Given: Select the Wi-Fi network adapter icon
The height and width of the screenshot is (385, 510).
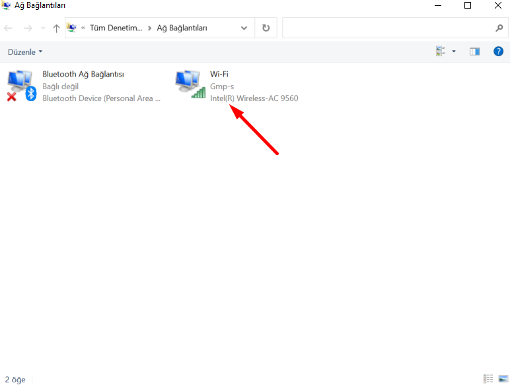Looking at the screenshot, I should 191,85.
